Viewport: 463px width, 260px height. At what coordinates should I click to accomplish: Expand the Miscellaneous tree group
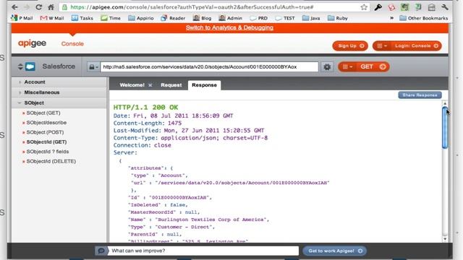(59, 92)
